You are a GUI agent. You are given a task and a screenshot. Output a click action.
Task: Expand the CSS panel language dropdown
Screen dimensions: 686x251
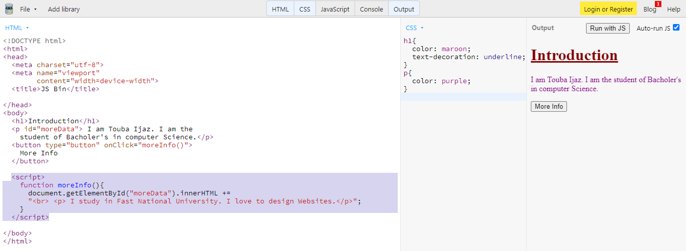(415, 28)
